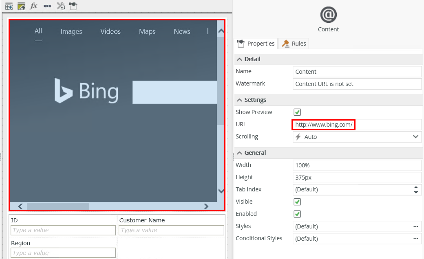Collapse the Settings section
The height and width of the screenshot is (259, 424).
click(x=239, y=100)
